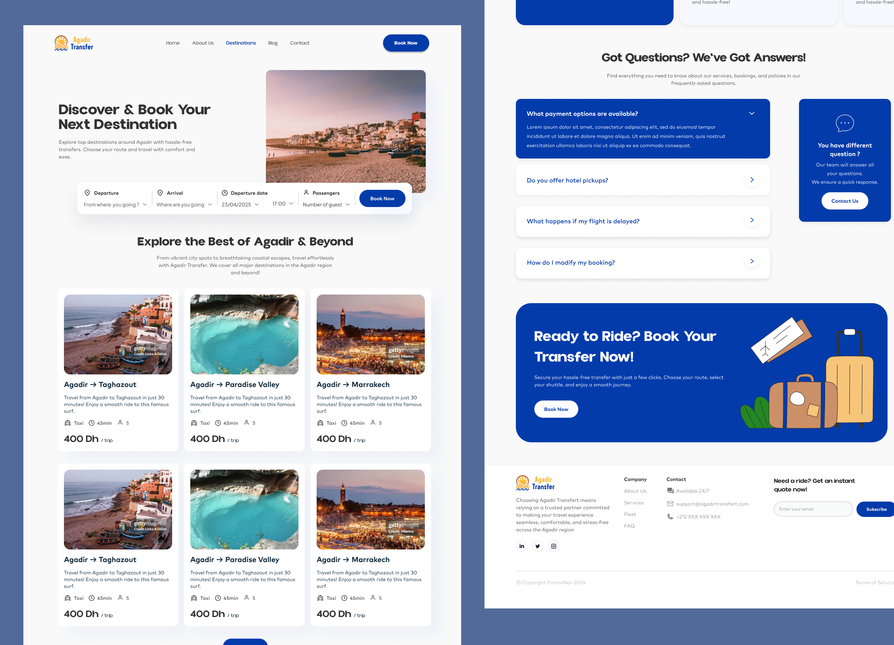Viewport: 894px width, 645px height.
Task: Click the person icon beside Passengers
Action: [306, 193]
